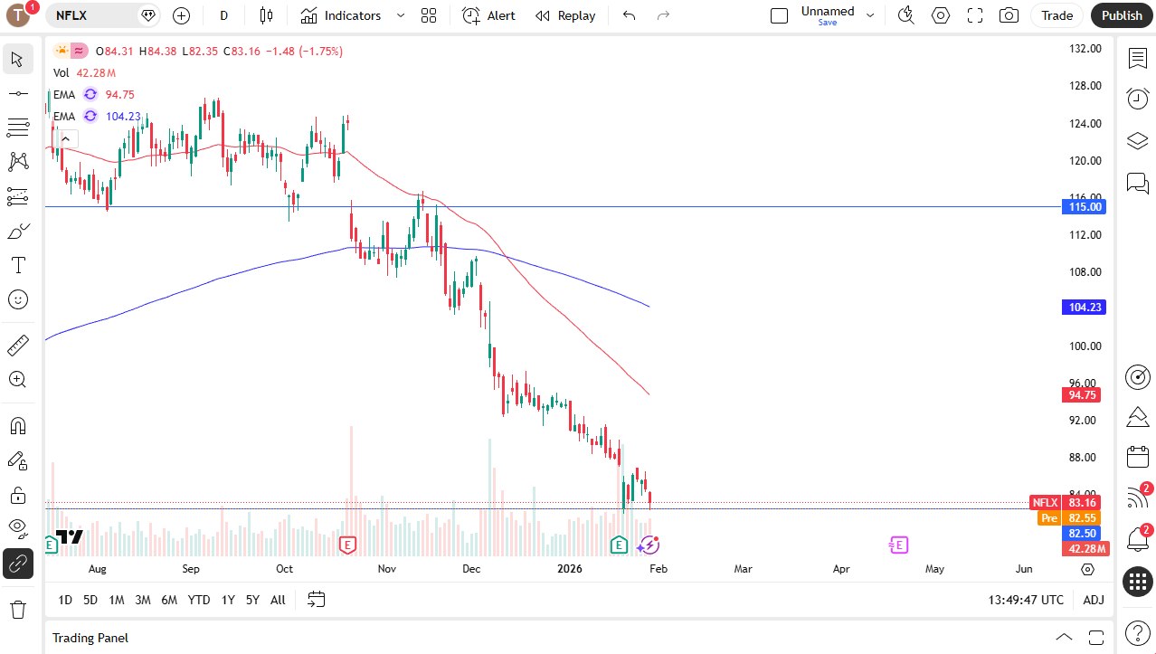Image resolution: width=1156 pixels, height=654 pixels.
Task: Click the Trade button
Action: pyautogui.click(x=1057, y=15)
